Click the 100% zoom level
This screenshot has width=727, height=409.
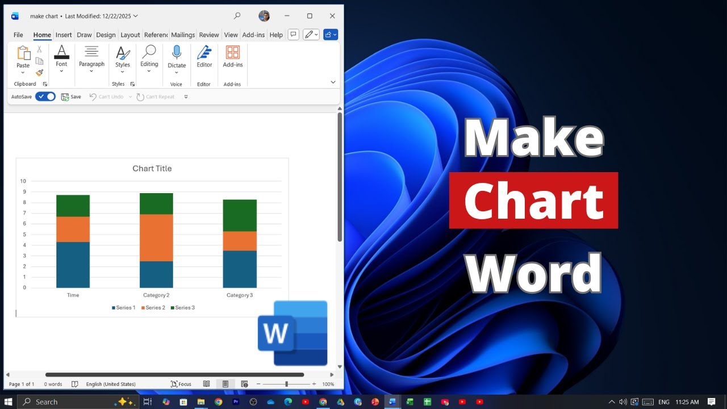(x=328, y=384)
